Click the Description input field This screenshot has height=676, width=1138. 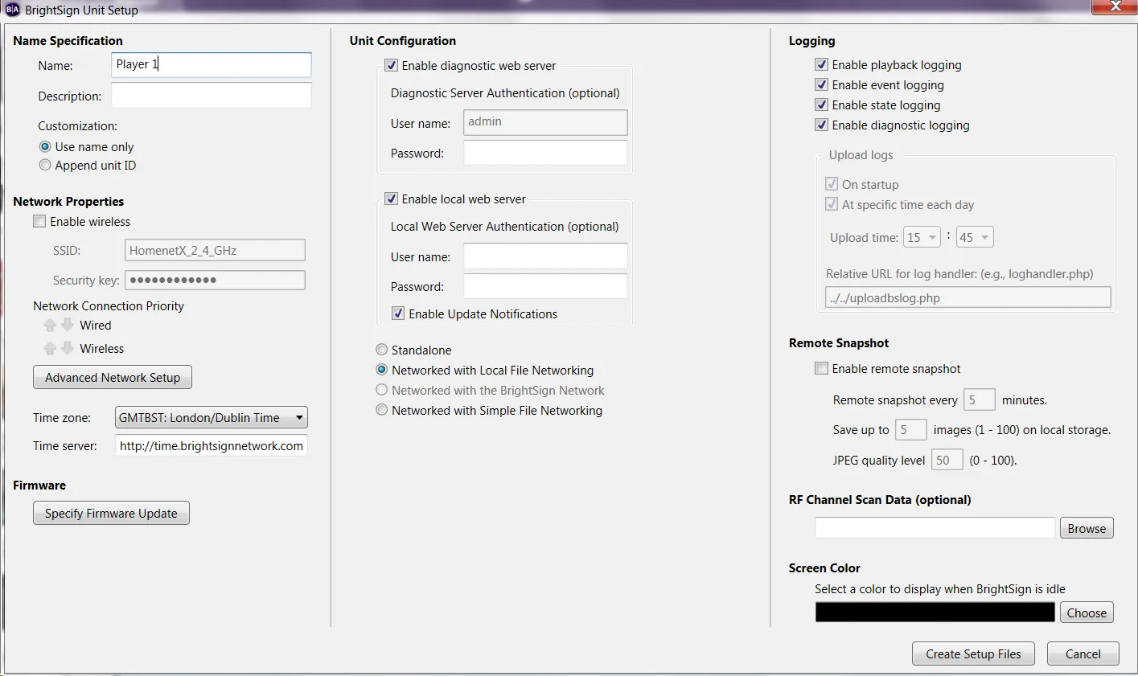(x=212, y=96)
